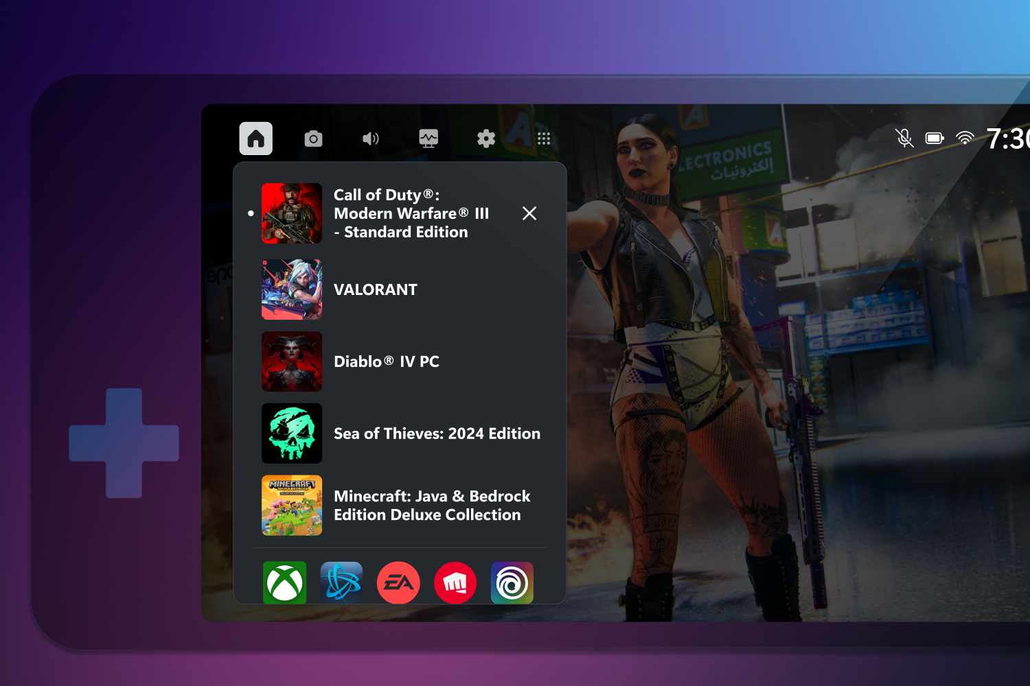Open the Ubisoft Connect launcher icon

coord(512,582)
